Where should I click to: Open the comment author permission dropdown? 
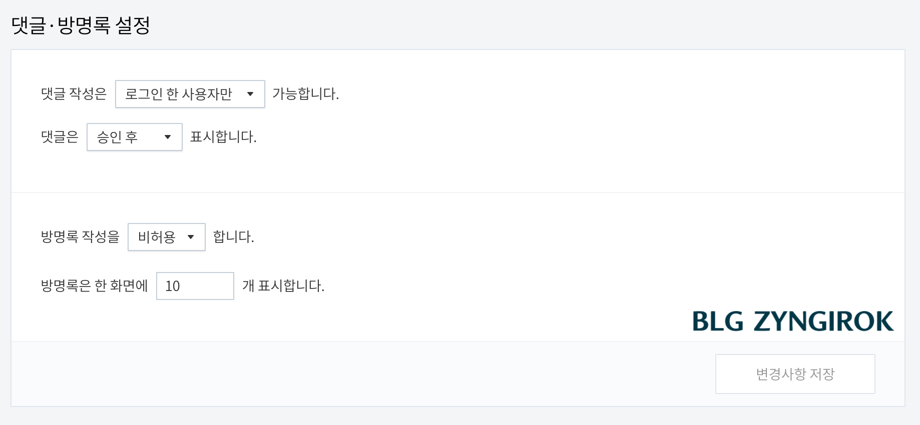pos(190,93)
